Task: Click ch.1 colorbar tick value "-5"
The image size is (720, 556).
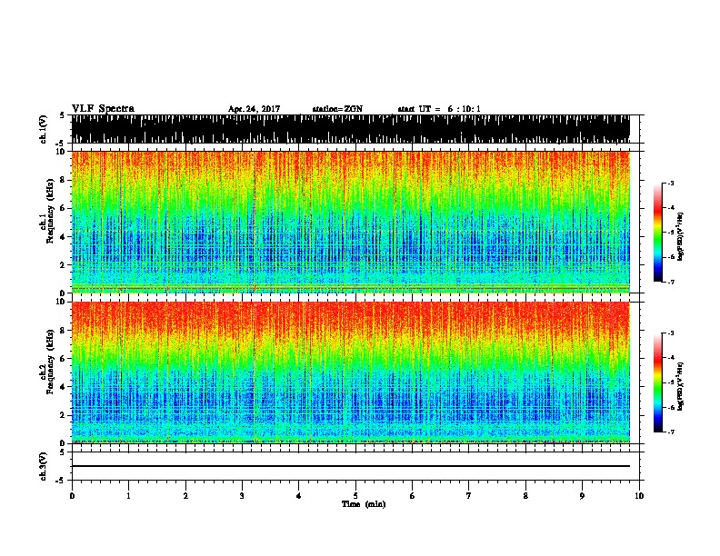Action: pyautogui.click(x=671, y=233)
